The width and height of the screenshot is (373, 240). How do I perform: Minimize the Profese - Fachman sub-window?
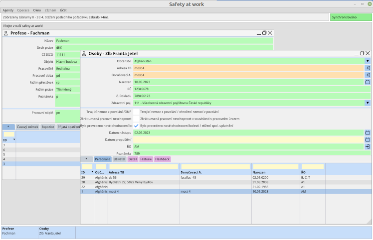click(x=259, y=33)
